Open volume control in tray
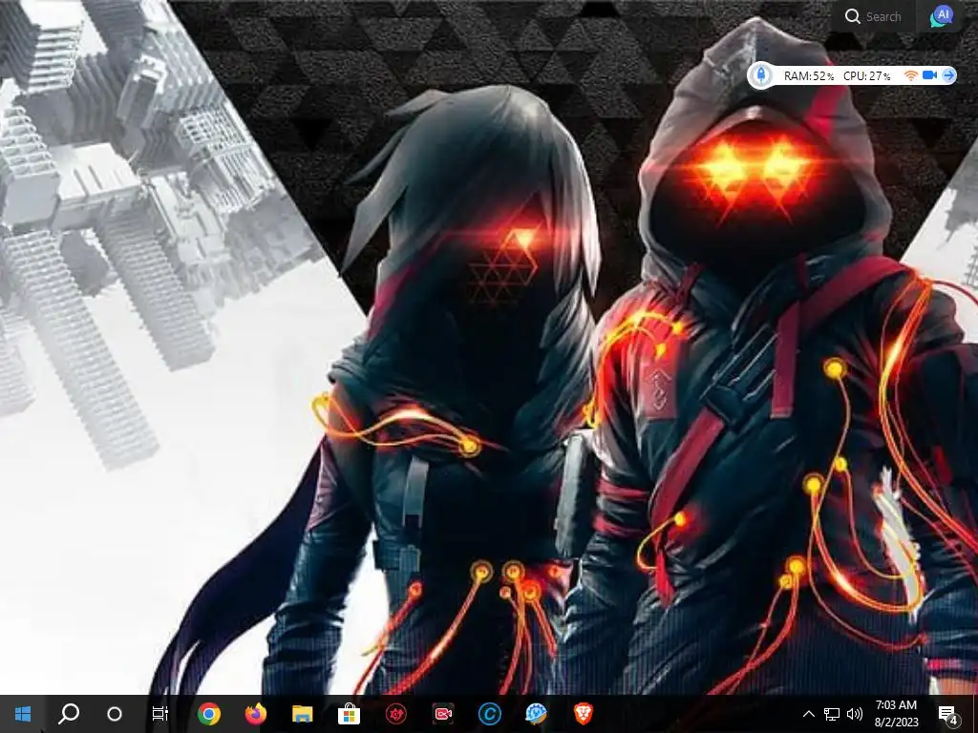The height and width of the screenshot is (733, 978). (x=855, y=714)
